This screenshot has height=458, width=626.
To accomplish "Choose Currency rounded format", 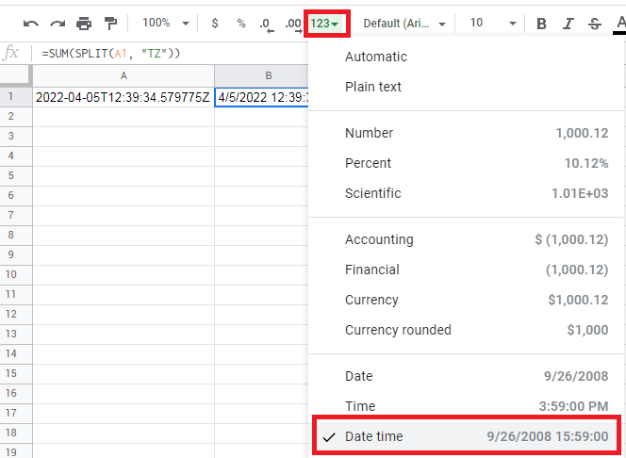I will pos(466,331).
